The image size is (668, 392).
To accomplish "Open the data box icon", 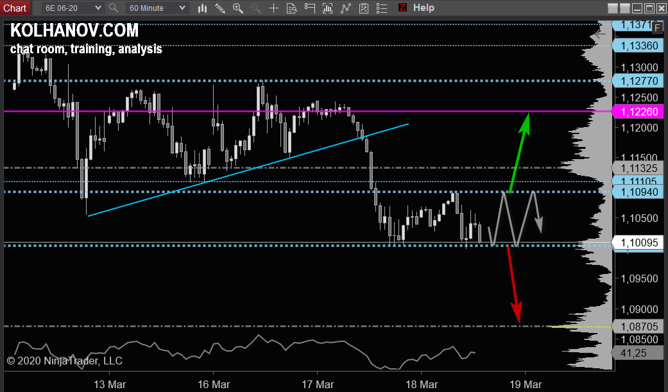I will click(x=292, y=8).
